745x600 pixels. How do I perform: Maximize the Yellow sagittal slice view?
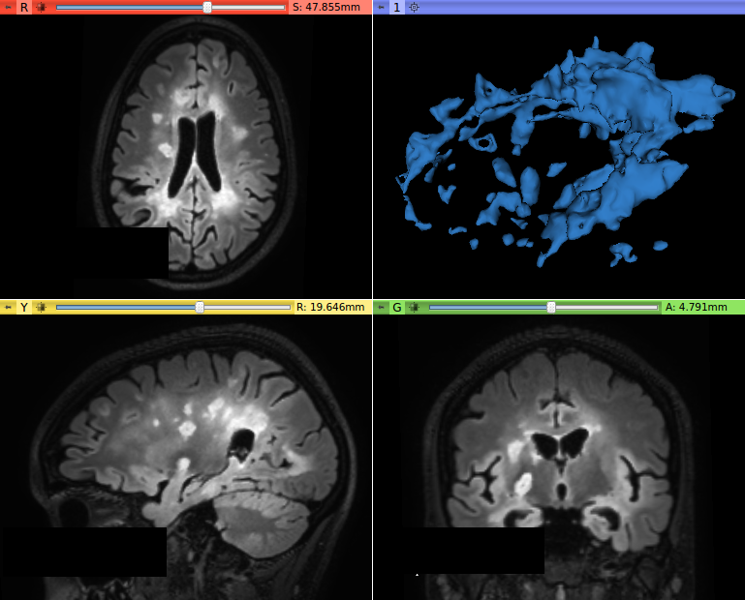coord(41,307)
